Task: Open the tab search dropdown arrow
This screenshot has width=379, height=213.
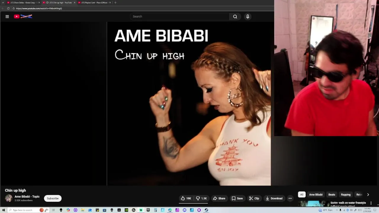Action: tap(3, 3)
